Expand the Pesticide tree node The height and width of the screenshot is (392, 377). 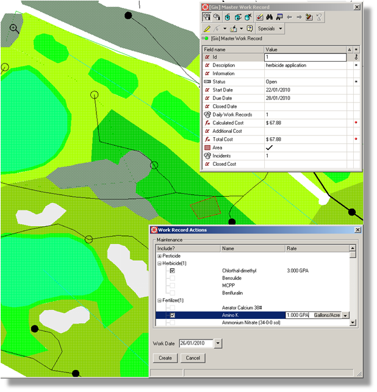[x=159, y=256]
